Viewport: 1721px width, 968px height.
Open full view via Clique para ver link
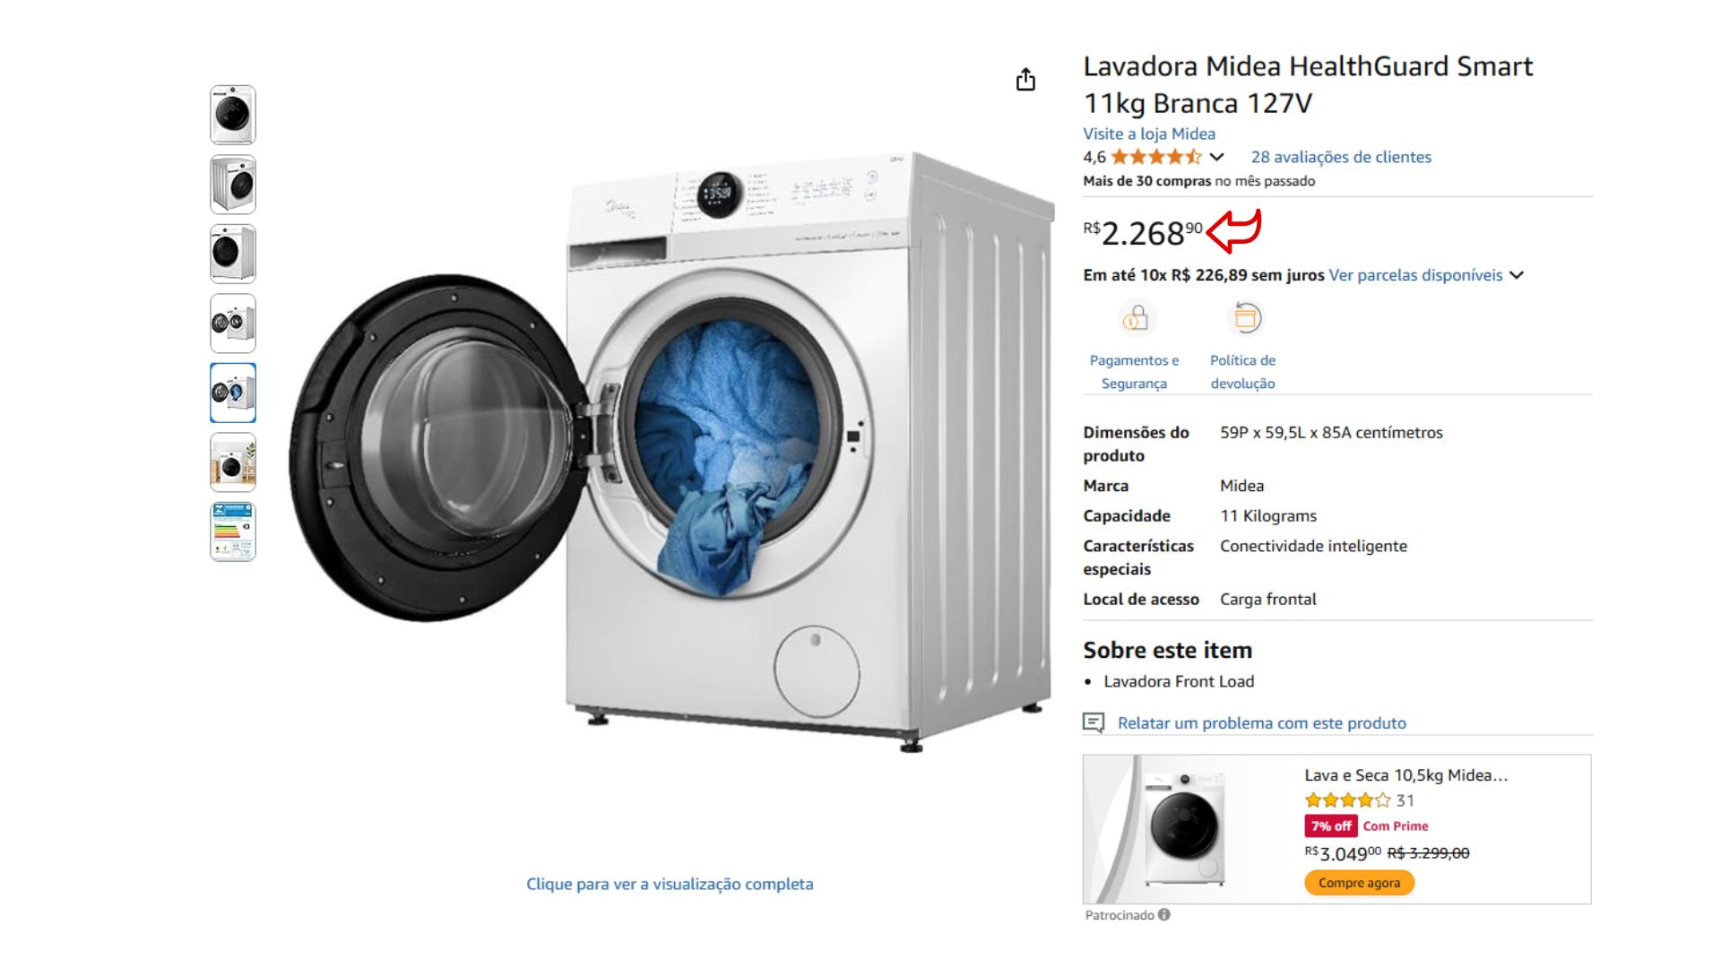670,884
